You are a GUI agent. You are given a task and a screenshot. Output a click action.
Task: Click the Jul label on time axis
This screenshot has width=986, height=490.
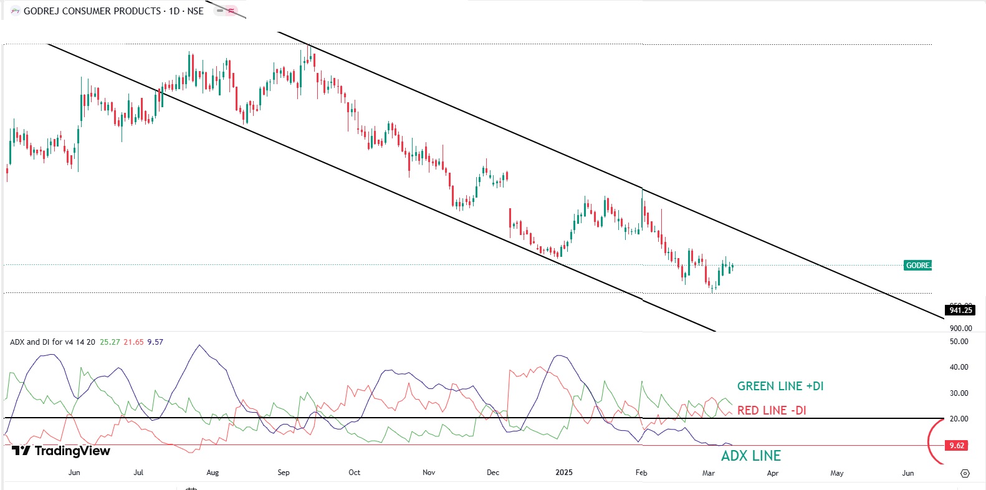click(138, 473)
